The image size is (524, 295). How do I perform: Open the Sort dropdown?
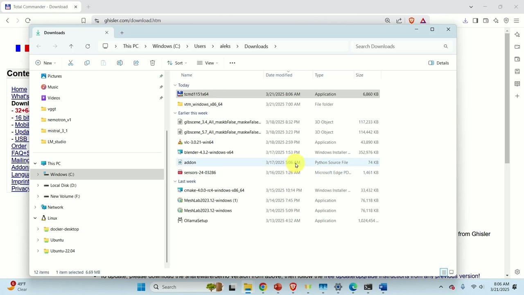click(x=176, y=63)
